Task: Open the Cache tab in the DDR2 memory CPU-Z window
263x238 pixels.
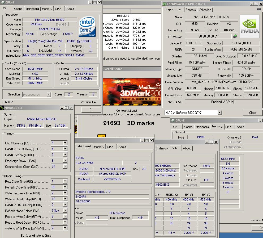Action: click(x=188, y=127)
